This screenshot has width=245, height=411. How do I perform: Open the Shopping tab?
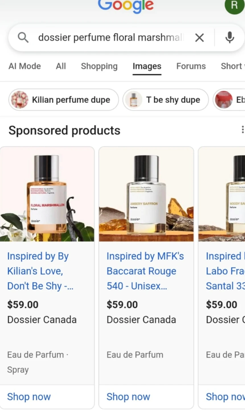[99, 66]
